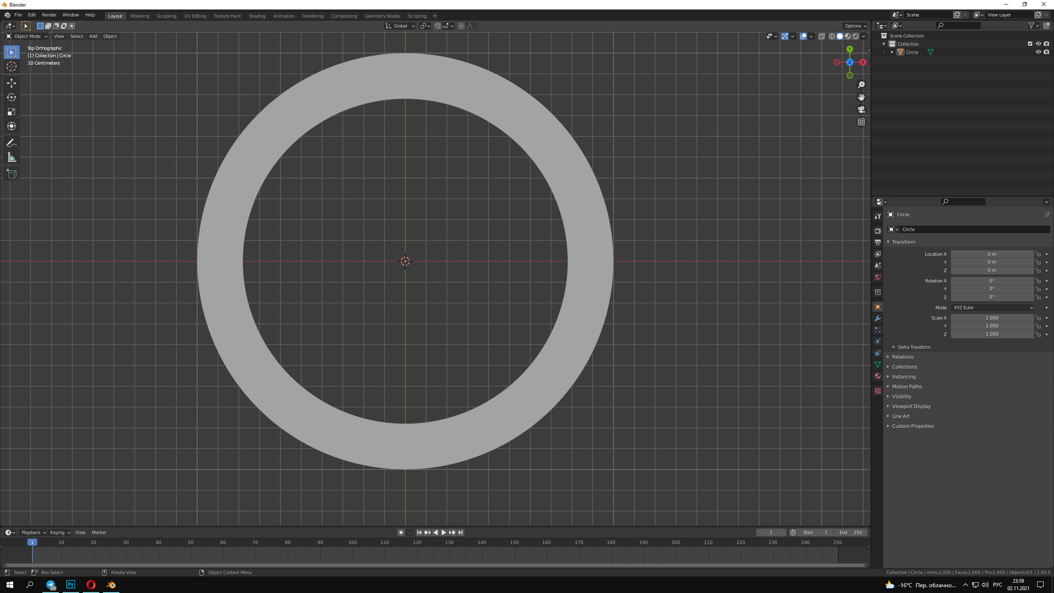This screenshot has height=593, width=1054.
Task: Select the Rotate tool
Action: pos(12,98)
